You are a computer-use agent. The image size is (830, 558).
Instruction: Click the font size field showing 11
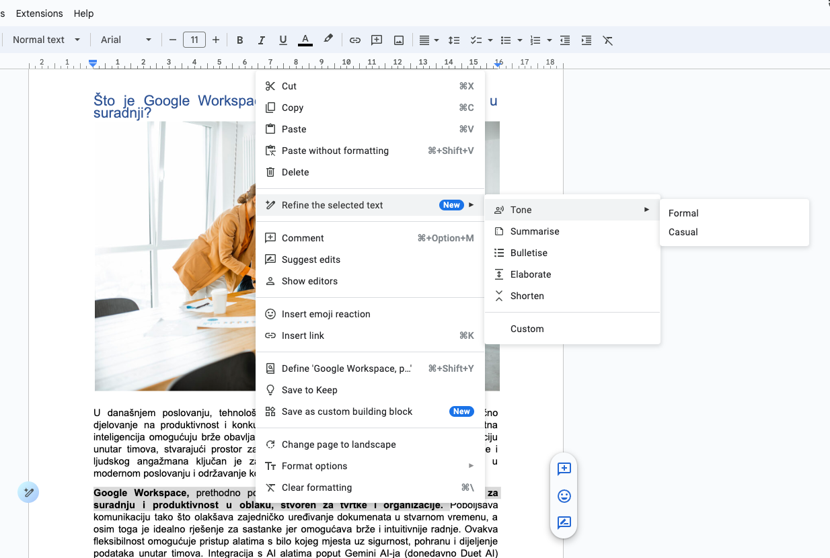tap(194, 40)
